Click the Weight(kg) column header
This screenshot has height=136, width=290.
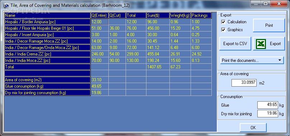tap(180, 15)
